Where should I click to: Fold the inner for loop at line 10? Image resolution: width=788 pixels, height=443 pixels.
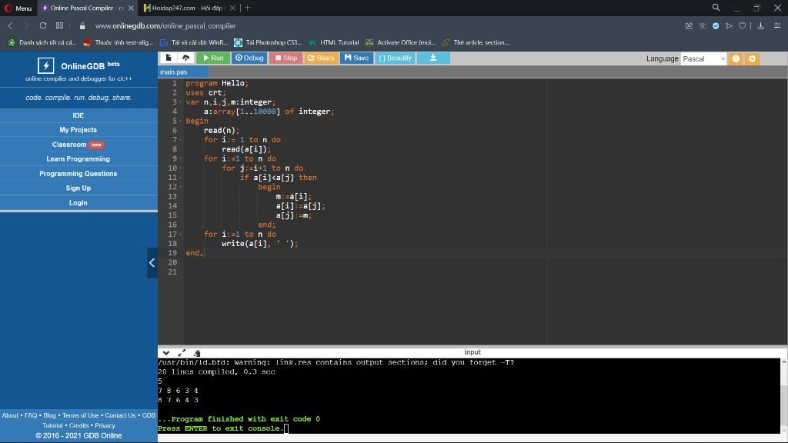(180, 168)
